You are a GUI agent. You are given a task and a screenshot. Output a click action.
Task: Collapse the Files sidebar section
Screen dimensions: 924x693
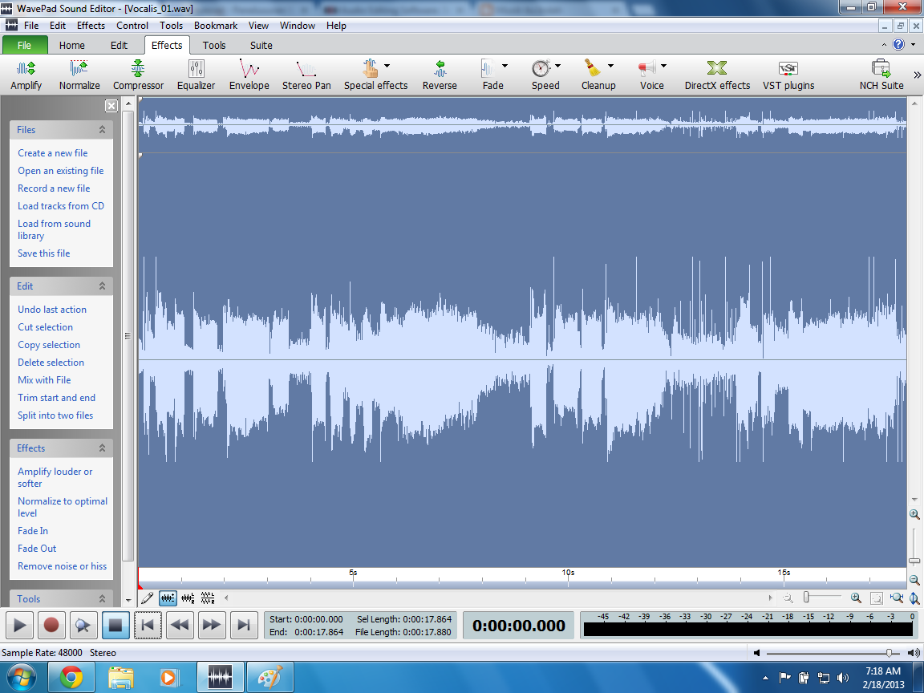[102, 130]
